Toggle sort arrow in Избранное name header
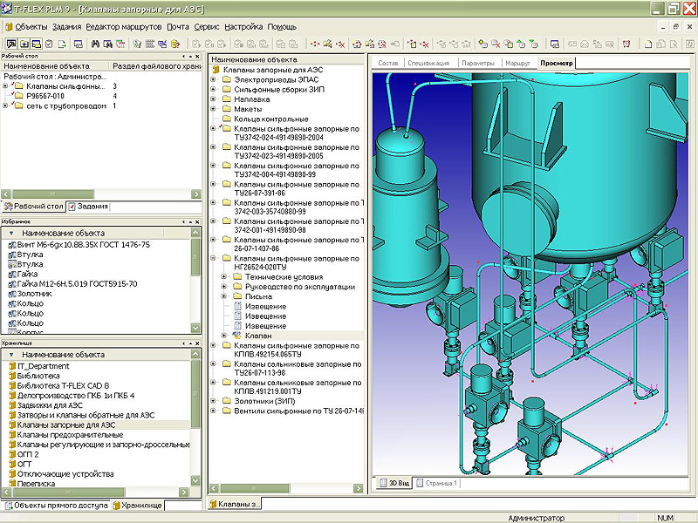The width and height of the screenshot is (698, 523). tap(12, 234)
